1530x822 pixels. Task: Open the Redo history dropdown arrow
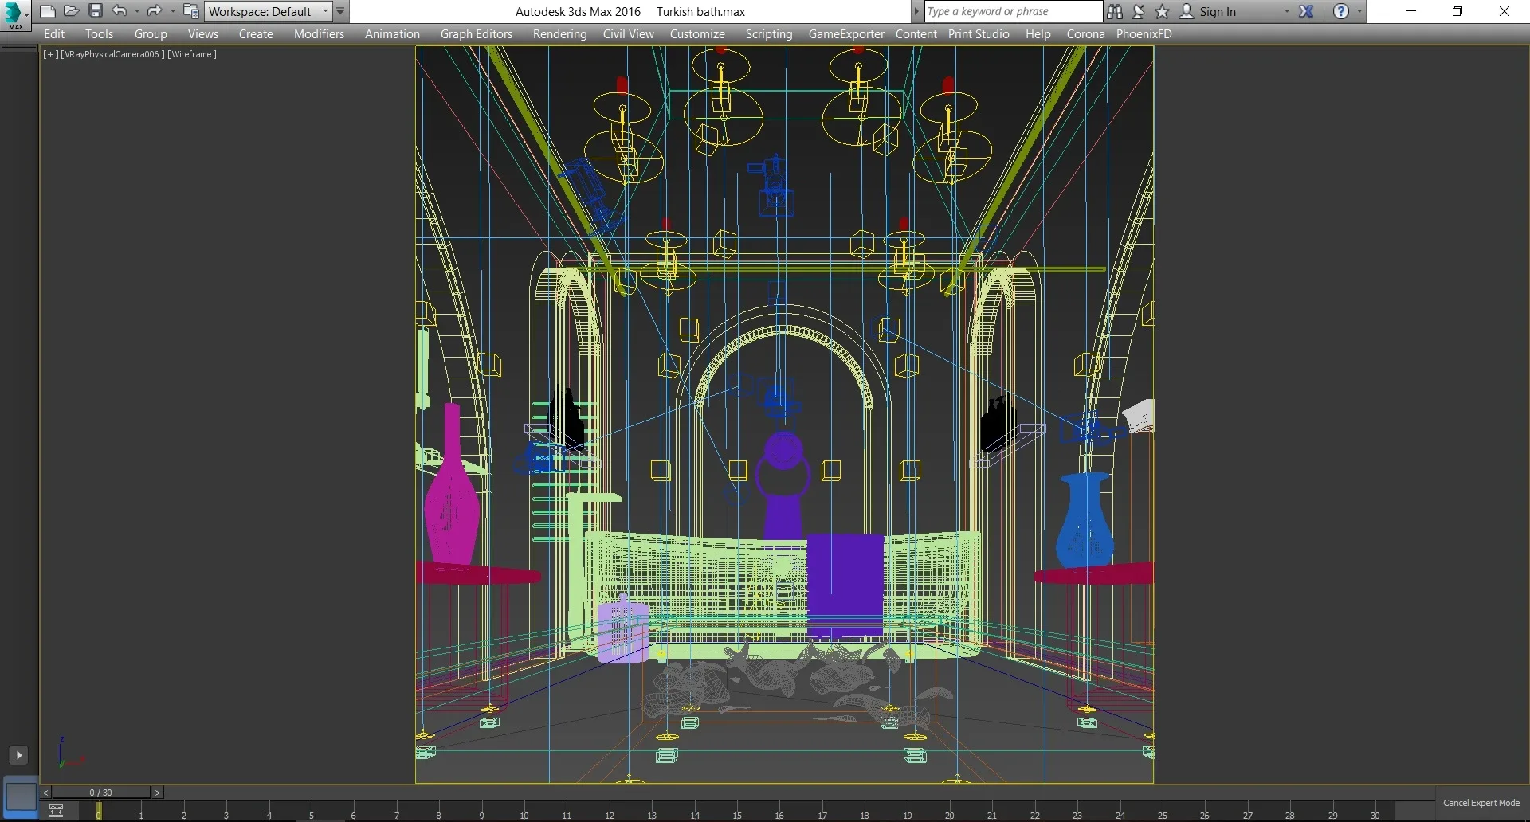[172, 11]
